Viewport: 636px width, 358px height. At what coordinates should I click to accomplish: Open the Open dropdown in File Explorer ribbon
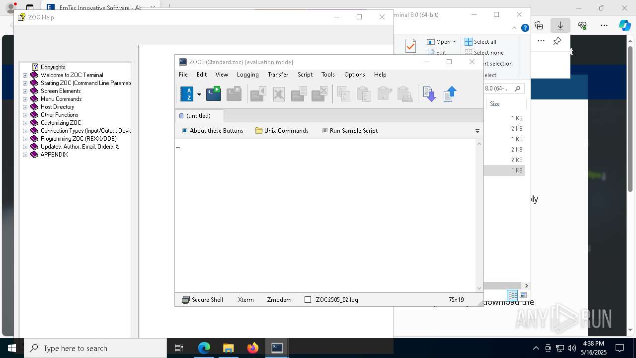[441, 42]
